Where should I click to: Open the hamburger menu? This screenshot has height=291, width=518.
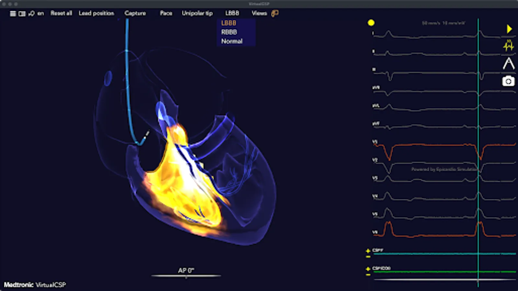point(13,14)
